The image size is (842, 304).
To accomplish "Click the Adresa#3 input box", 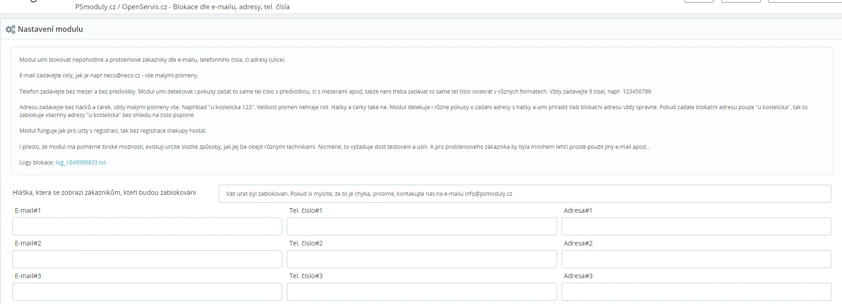I will 696,292.
